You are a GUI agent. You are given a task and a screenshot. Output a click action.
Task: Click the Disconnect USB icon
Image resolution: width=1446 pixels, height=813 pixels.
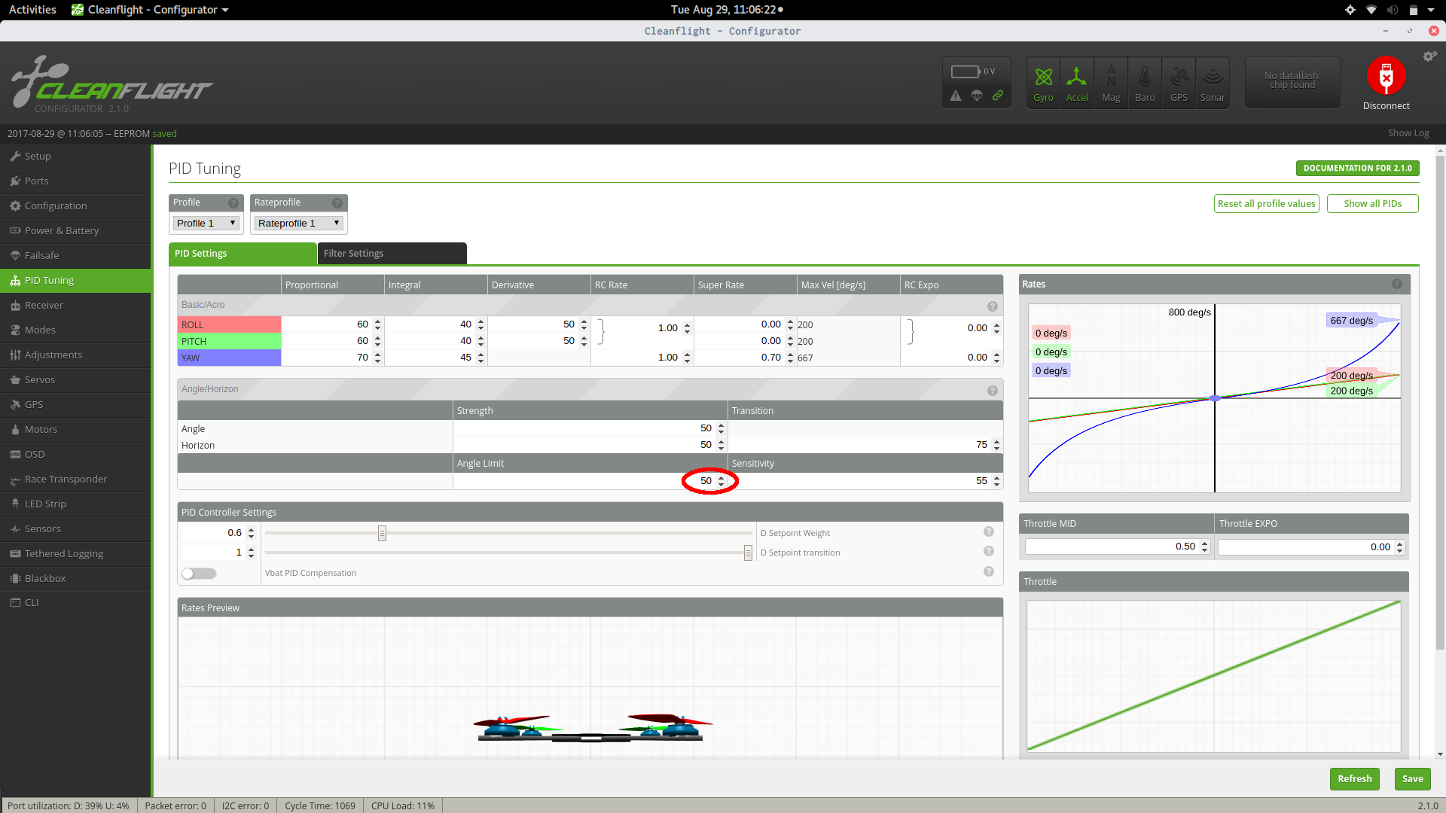(1386, 76)
